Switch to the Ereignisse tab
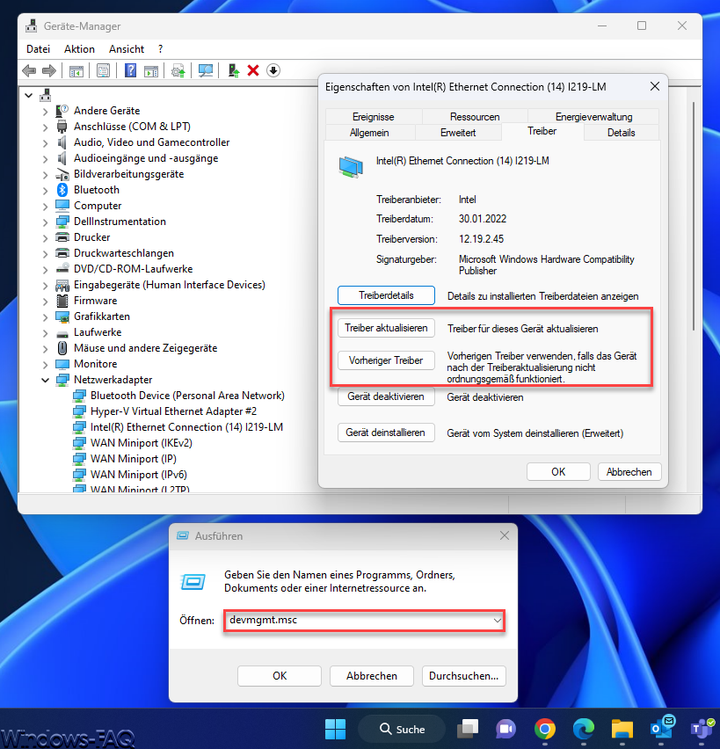Image resolution: width=720 pixels, height=749 pixels. click(373, 117)
